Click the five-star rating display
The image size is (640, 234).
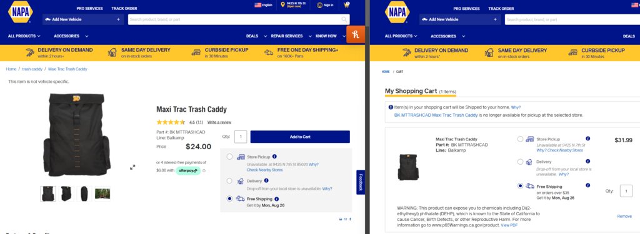click(171, 122)
